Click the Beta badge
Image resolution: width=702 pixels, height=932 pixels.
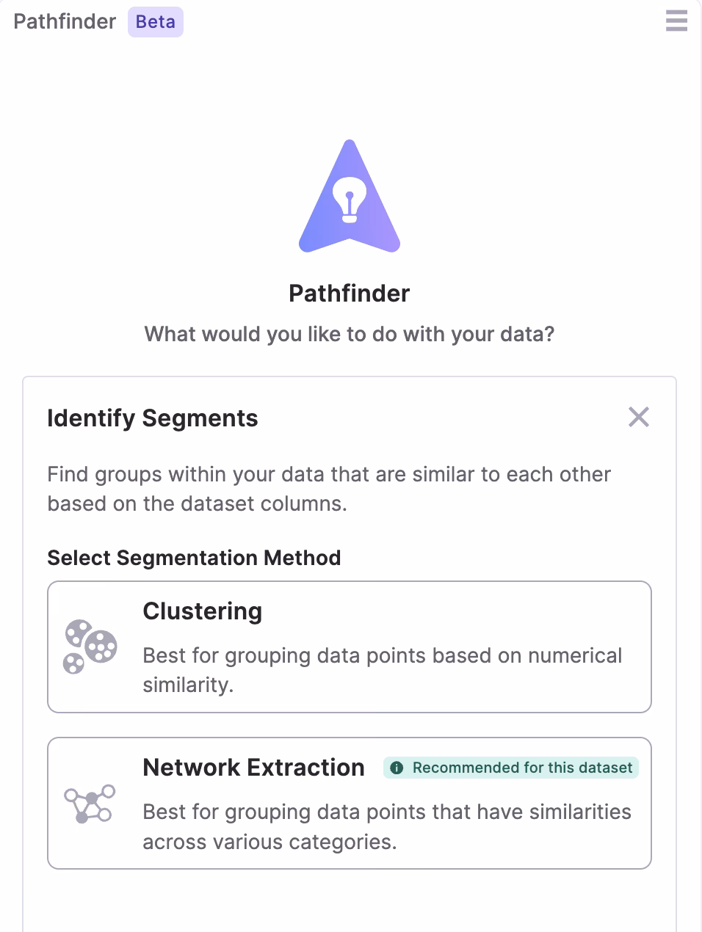(x=156, y=22)
